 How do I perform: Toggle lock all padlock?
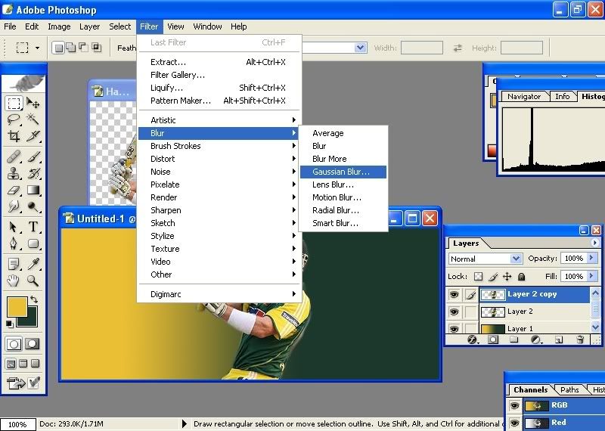pos(521,276)
